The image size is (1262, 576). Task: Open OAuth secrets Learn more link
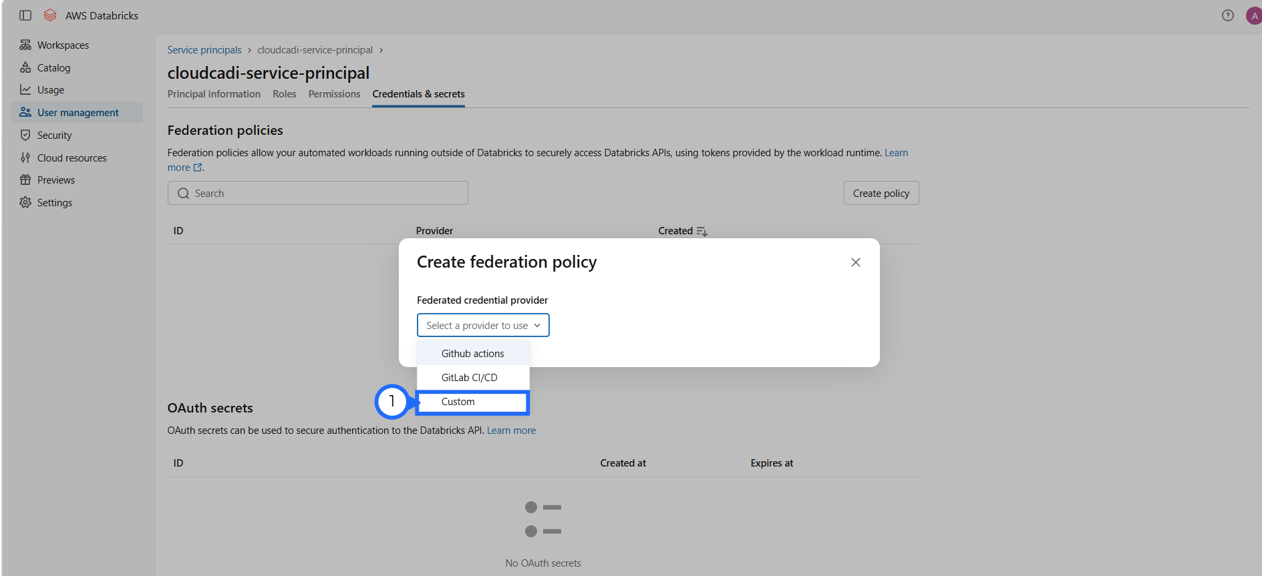(x=511, y=430)
